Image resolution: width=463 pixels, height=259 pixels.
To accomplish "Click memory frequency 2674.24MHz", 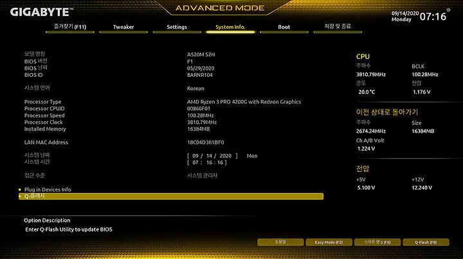I will [371, 131].
